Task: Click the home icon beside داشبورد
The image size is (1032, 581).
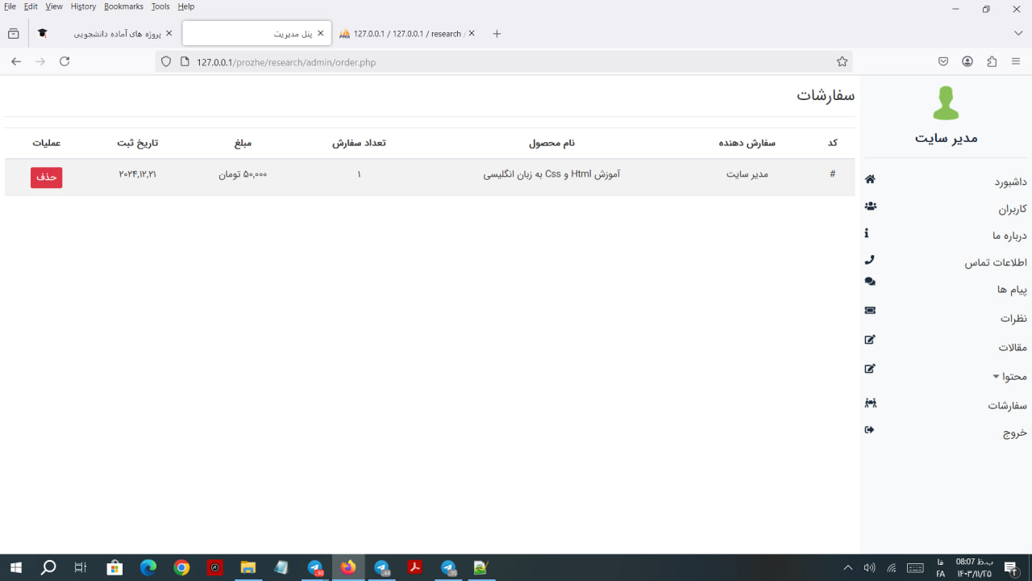Action: pyautogui.click(x=870, y=179)
